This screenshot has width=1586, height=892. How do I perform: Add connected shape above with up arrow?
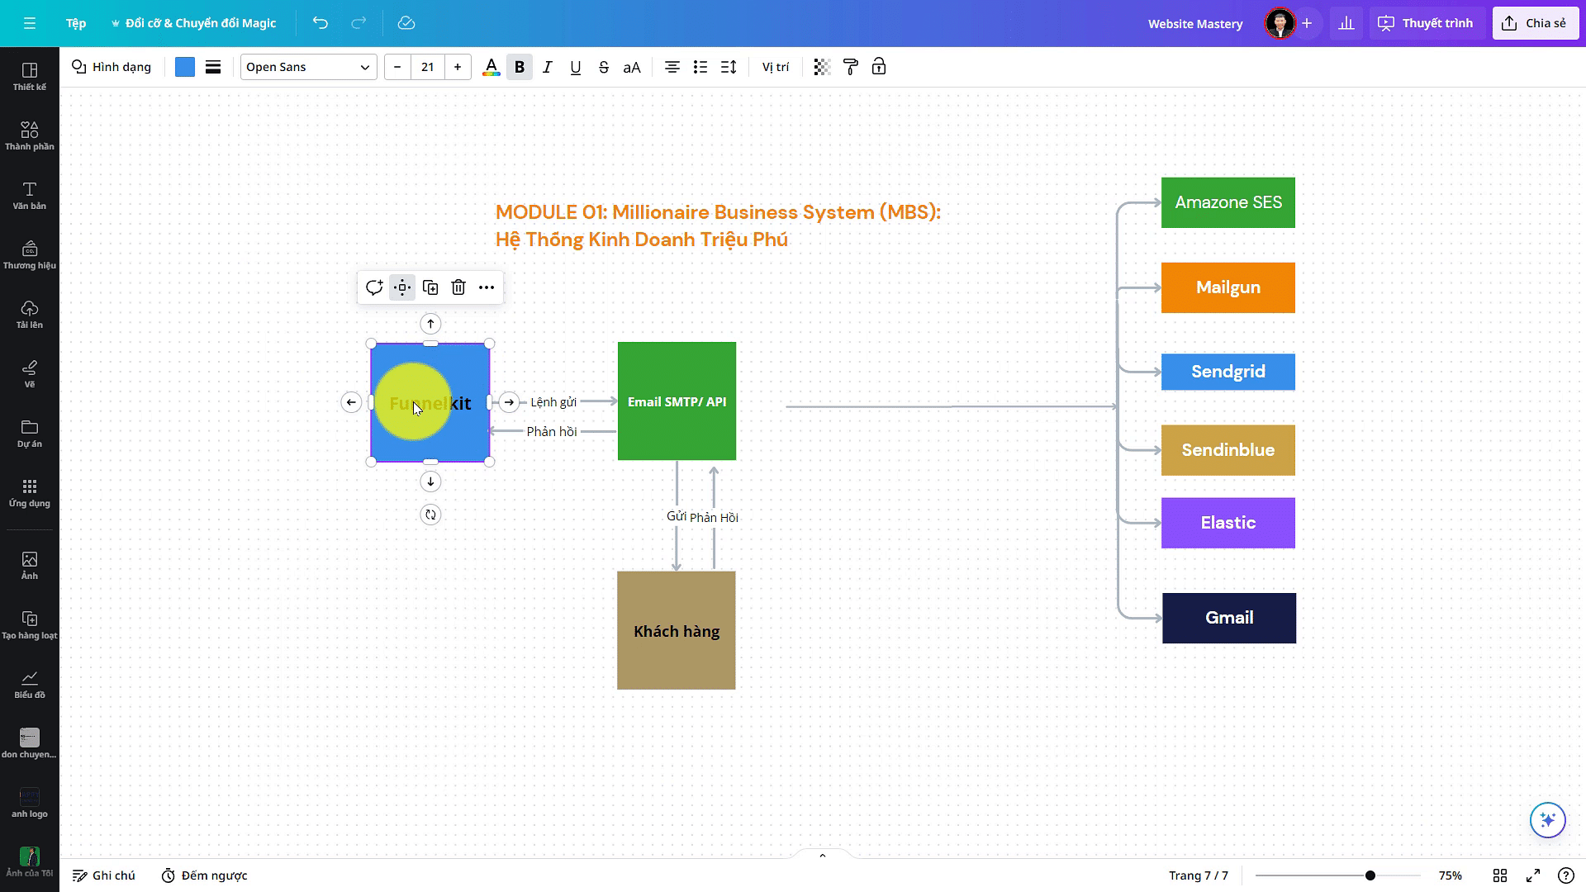pos(430,324)
